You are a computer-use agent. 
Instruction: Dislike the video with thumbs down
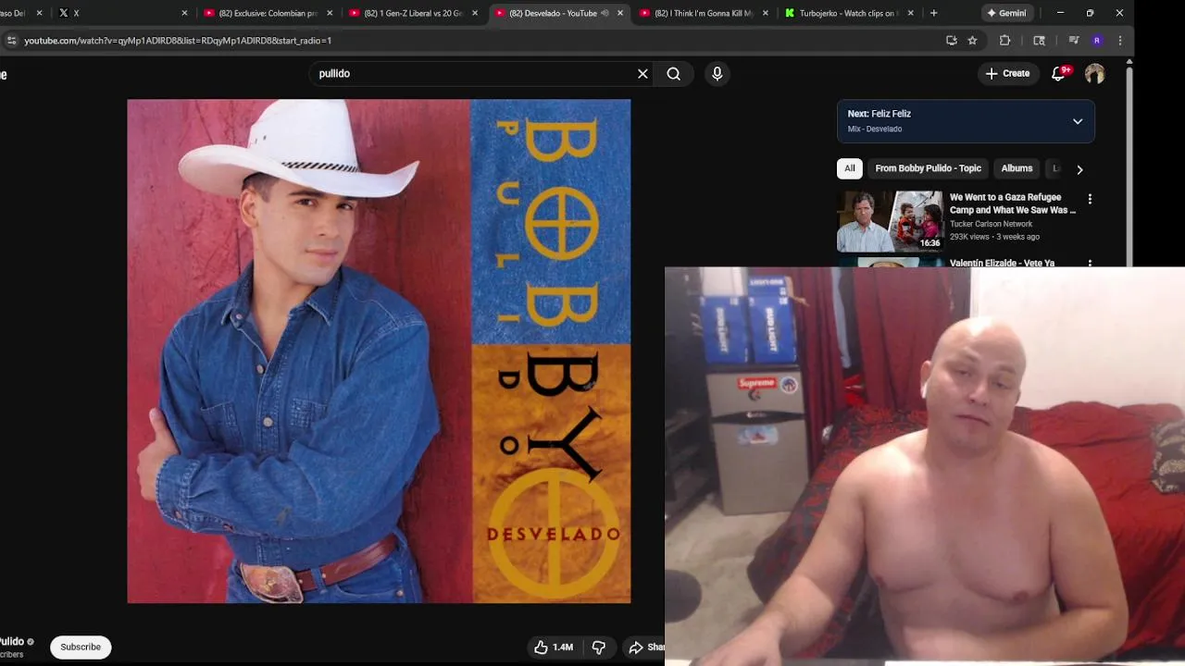click(599, 647)
